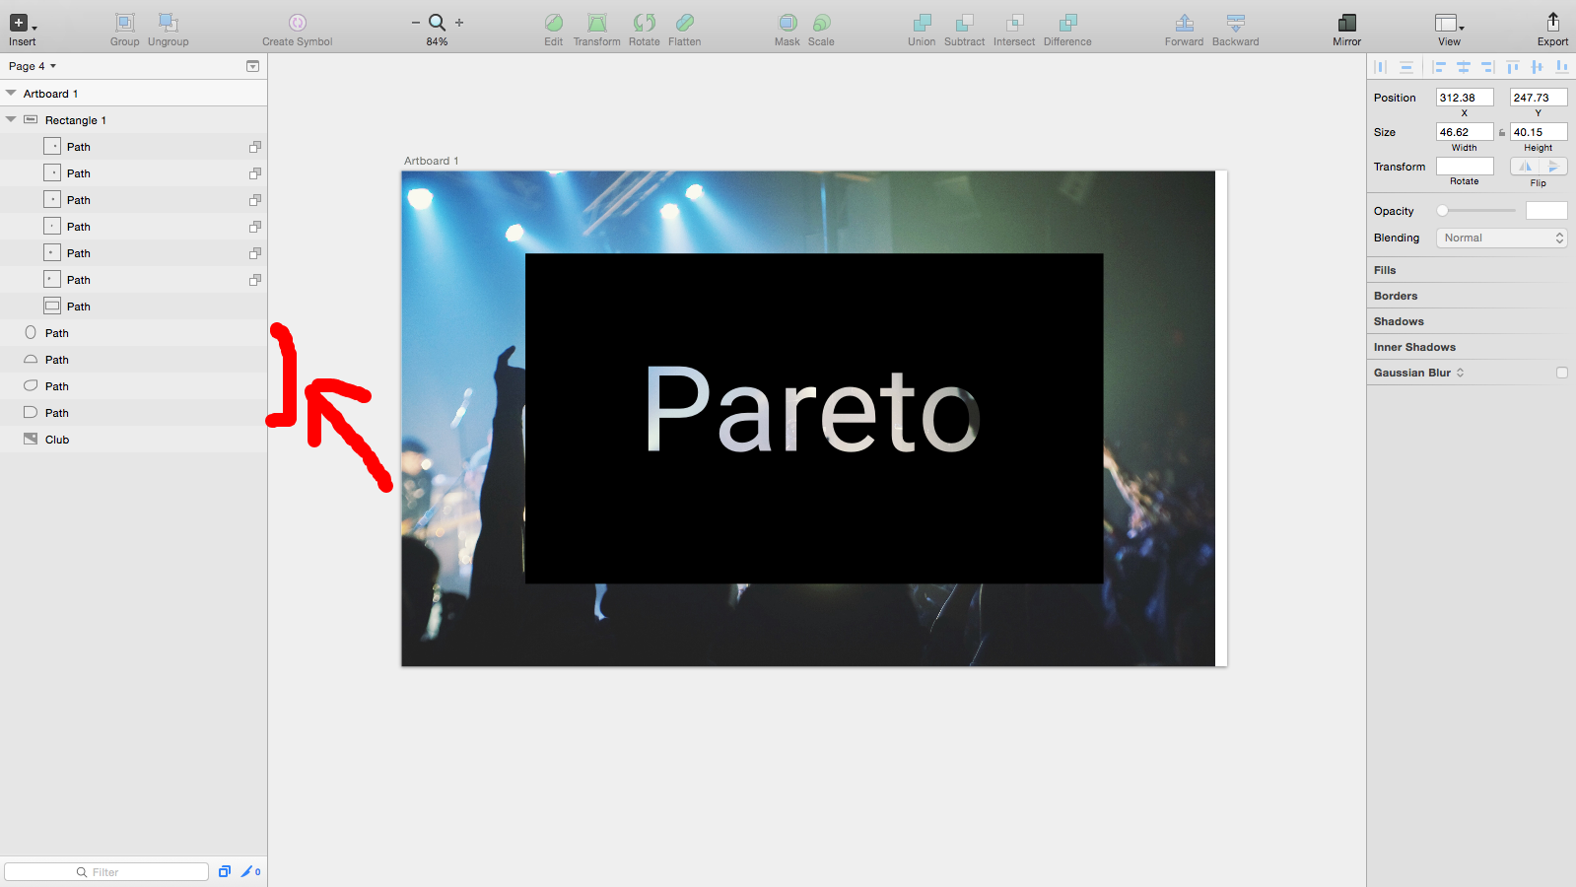Flip the layer horizontally
1576x887 pixels.
coord(1525,167)
